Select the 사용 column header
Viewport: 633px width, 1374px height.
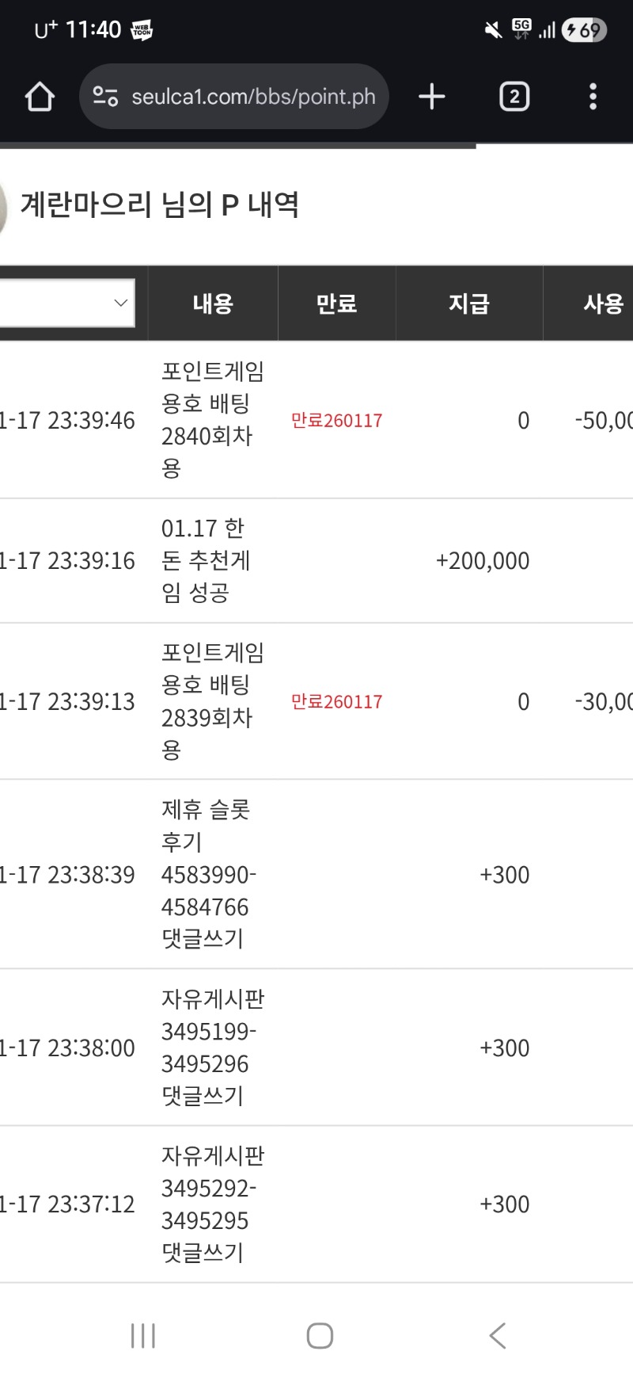603,303
